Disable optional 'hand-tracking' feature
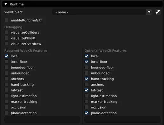 click(87, 79)
